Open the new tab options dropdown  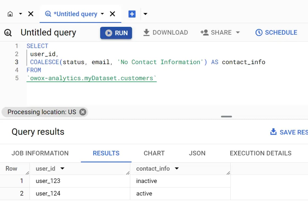coord(145,14)
